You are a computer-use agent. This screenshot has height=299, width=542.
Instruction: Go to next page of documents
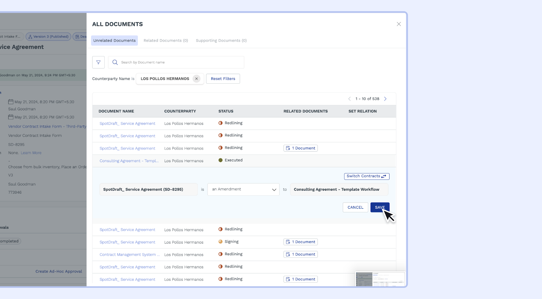click(385, 99)
